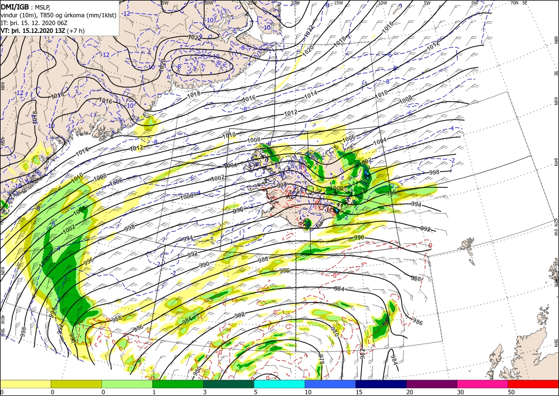Viewport: 559px width, 396px height.
Task: Click the '978' isobar label
Action: pos(321,359)
